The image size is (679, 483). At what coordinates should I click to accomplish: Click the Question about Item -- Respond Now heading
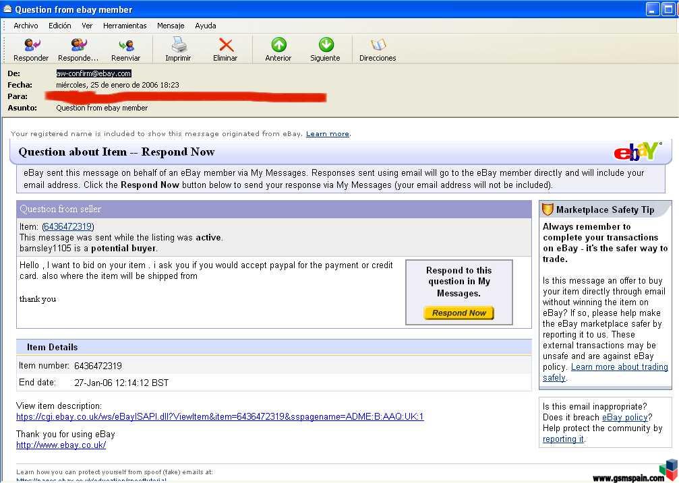tap(117, 152)
